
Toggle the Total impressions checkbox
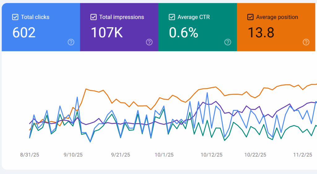click(93, 17)
